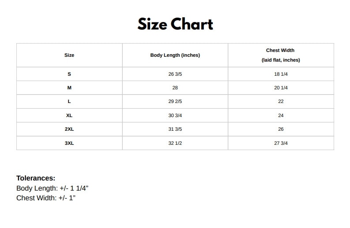Click chest width value 18 1/4
Image resolution: width=350 pixels, height=228 pixels.
(281, 74)
